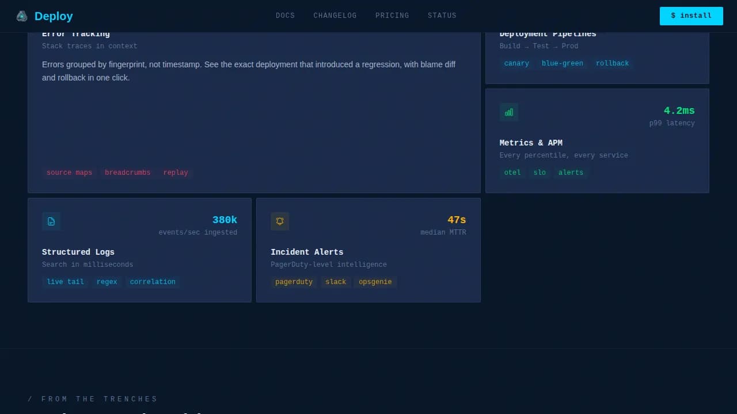Select the 'breadcrumbs' tag
The width and height of the screenshot is (737, 414).
[127, 172]
